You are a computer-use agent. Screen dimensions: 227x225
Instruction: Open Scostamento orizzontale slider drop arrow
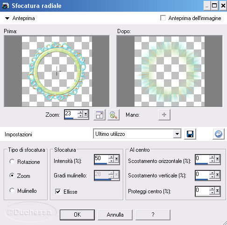218,159
